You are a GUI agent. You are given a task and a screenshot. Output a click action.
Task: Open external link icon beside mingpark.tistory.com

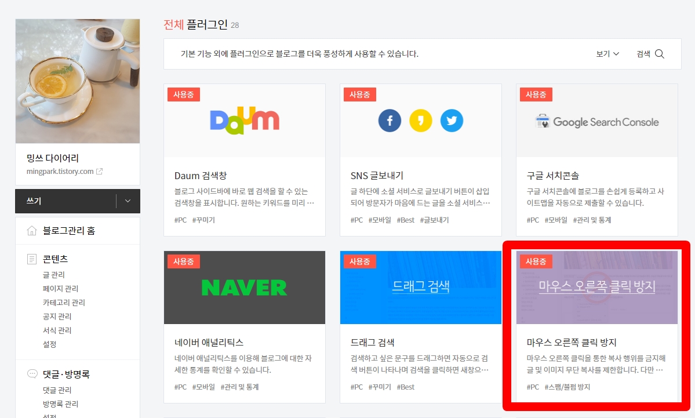tap(99, 171)
